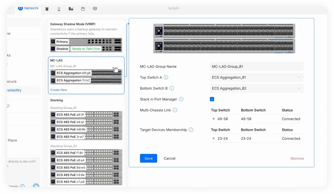Click the Gateway Shadow Mode (VRRP) heading
This screenshot has height=194, width=334.
pyautogui.click(x=73, y=24)
